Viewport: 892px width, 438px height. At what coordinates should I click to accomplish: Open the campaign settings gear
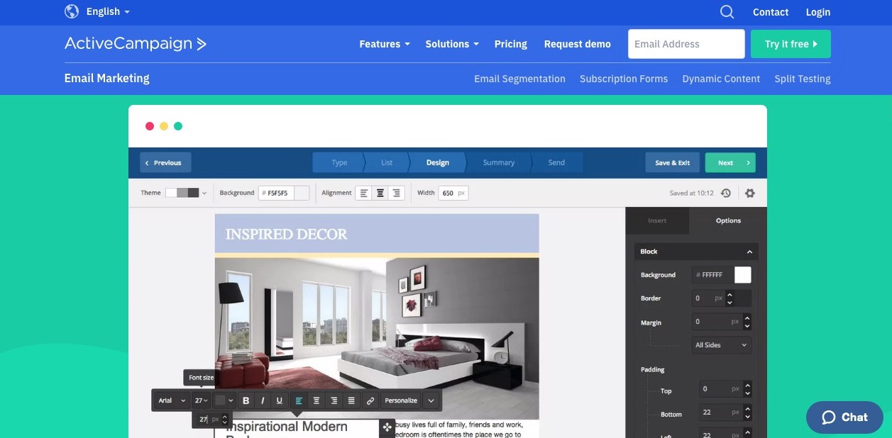point(750,193)
